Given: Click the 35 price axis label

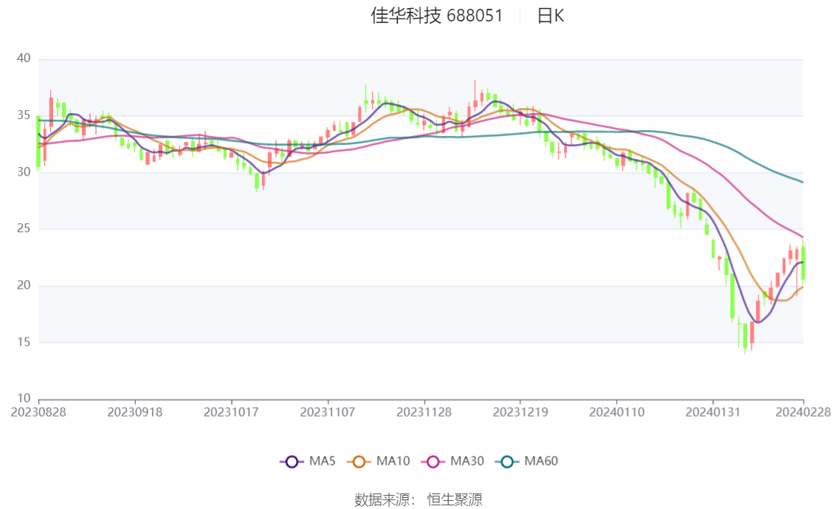Looking at the screenshot, I should pyautogui.click(x=24, y=115).
